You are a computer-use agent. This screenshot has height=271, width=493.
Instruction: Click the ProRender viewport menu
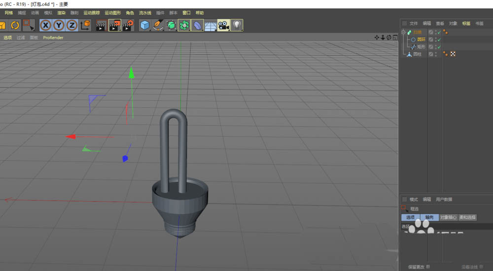point(53,37)
